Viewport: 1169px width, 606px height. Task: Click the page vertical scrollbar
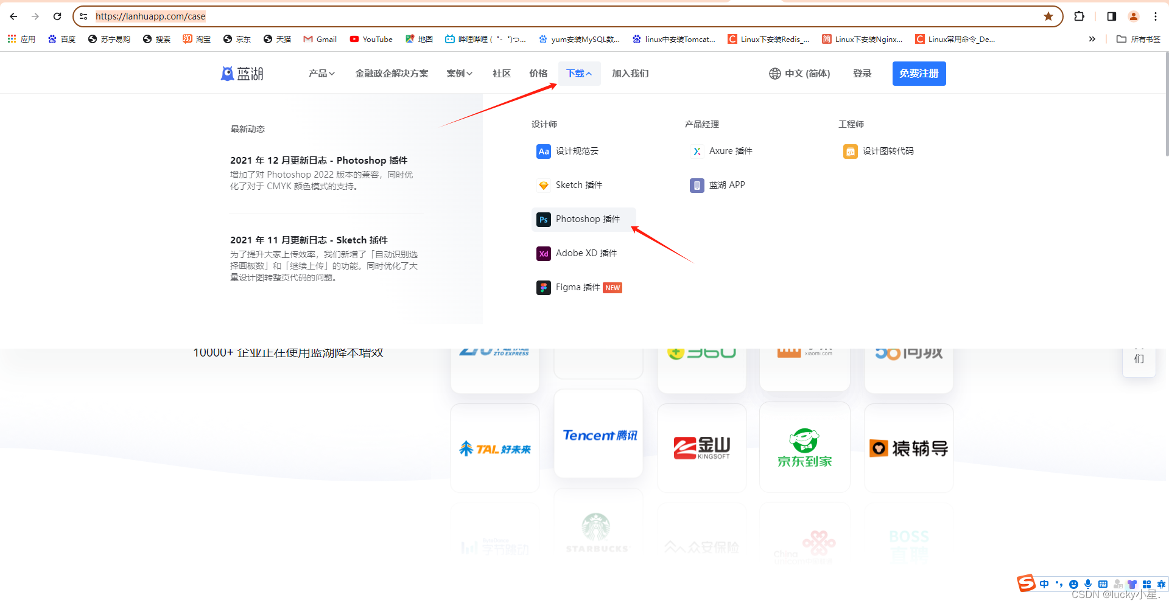pos(1167,103)
